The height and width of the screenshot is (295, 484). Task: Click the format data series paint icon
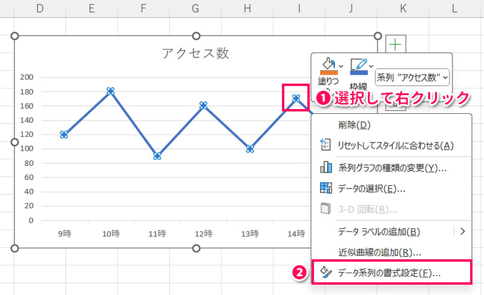(x=326, y=272)
